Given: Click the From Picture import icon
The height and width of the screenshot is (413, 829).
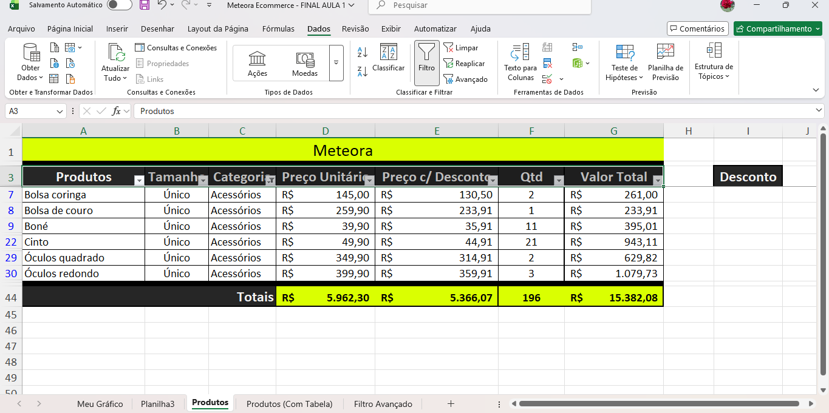Looking at the screenshot, I should pos(70,47).
